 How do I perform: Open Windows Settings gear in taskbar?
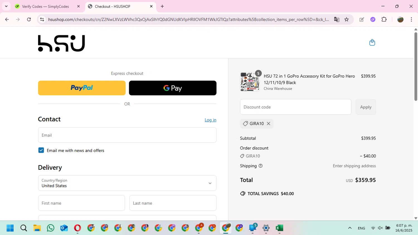point(266,228)
